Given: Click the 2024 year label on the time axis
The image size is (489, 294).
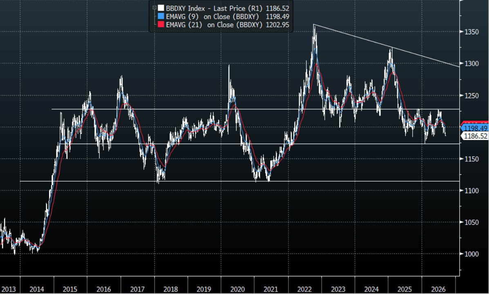Looking at the screenshot, I should (371, 290).
